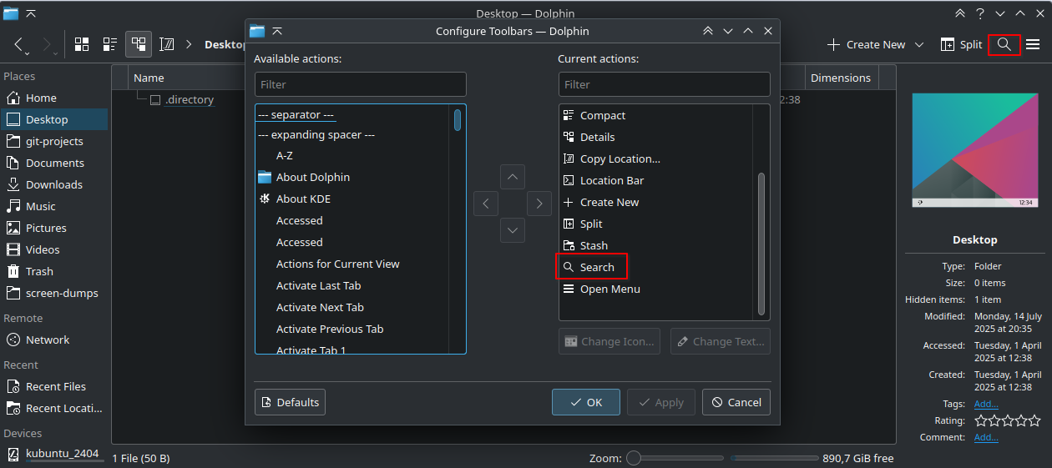Open screen-dumps in Places panel
The image size is (1052, 468).
(54, 293)
